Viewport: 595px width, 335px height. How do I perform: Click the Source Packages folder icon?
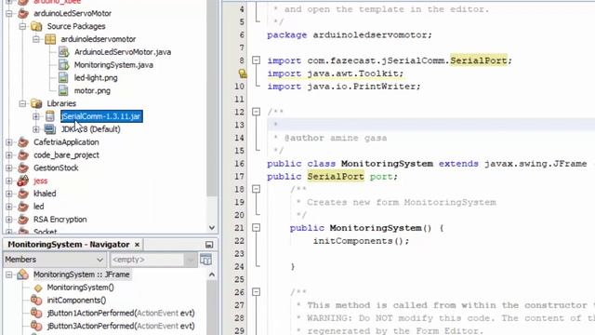click(x=36, y=26)
